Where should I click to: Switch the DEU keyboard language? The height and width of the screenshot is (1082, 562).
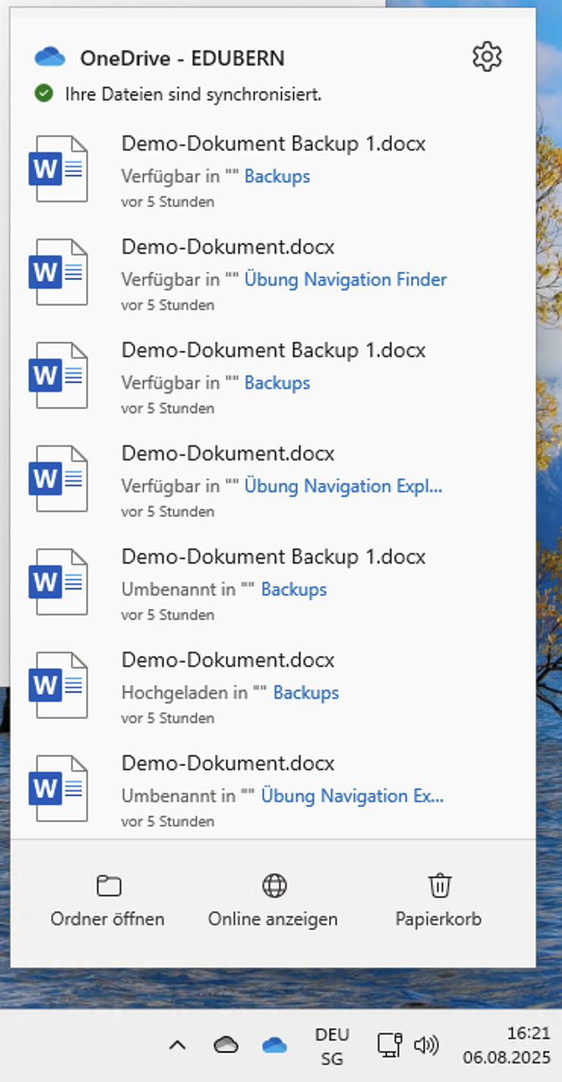tap(331, 1045)
